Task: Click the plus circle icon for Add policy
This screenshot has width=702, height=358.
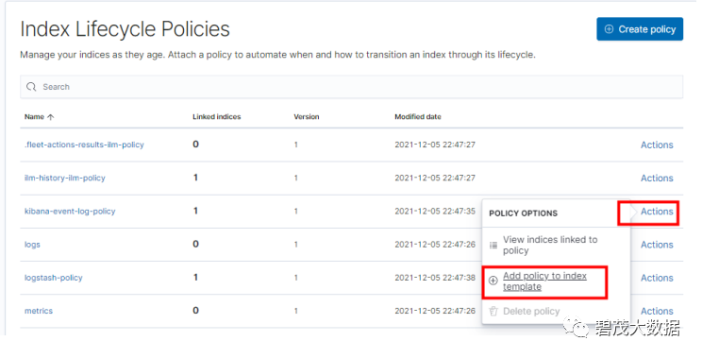Action: click(x=493, y=281)
